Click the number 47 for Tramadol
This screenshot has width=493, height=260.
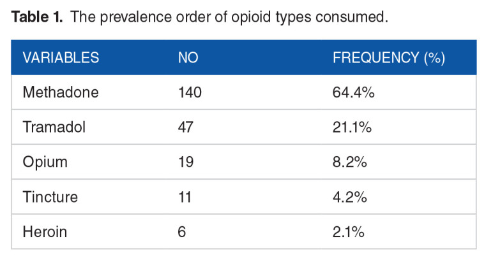[x=186, y=127]
